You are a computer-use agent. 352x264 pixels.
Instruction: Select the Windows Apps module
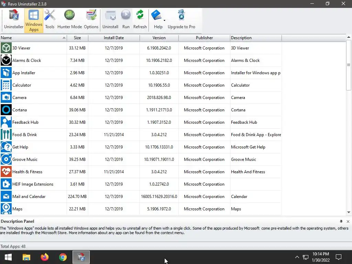pos(34,20)
